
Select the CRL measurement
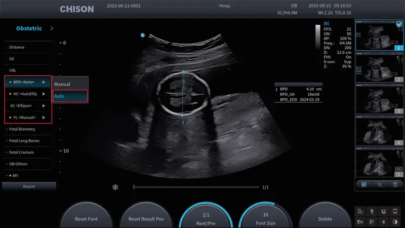click(x=27, y=70)
